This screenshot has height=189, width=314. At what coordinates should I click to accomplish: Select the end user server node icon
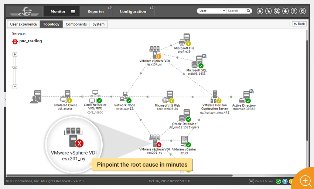coord(36,97)
